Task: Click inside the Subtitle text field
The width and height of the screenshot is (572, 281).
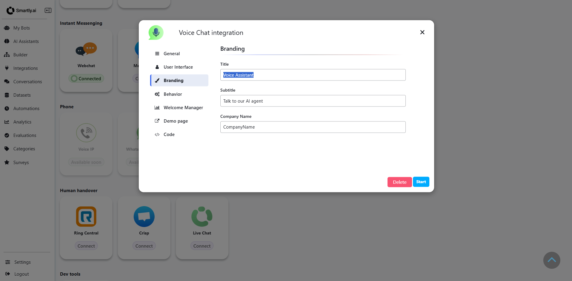Action: 312,101
